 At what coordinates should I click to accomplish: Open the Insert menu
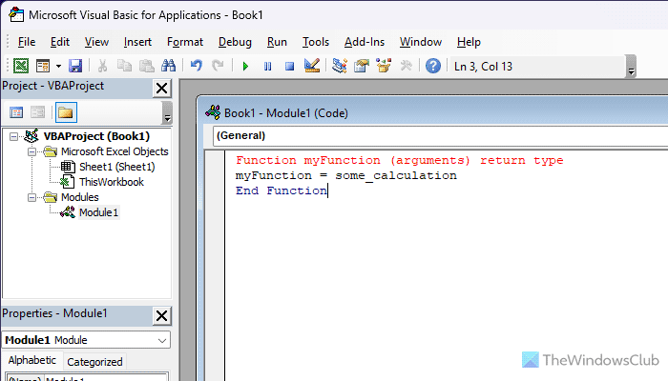click(x=137, y=42)
